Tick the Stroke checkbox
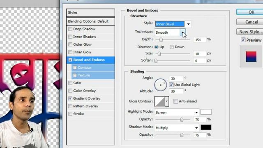263x148 pixels. pyautogui.click(x=70, y=114)
